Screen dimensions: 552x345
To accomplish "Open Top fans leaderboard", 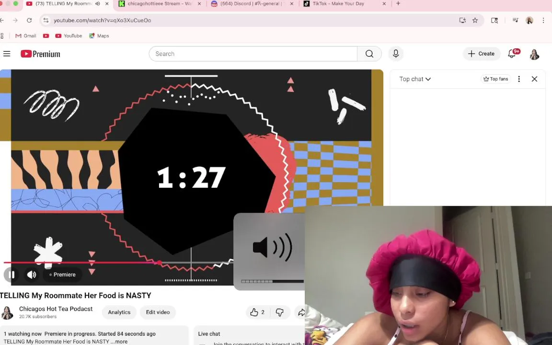I will pyautogui.click(x=495, y=79).
